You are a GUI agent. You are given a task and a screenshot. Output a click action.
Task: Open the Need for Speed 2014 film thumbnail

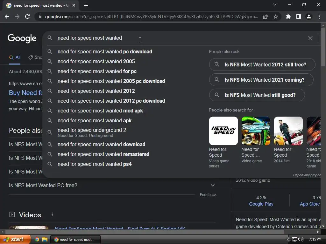[288, 131]
